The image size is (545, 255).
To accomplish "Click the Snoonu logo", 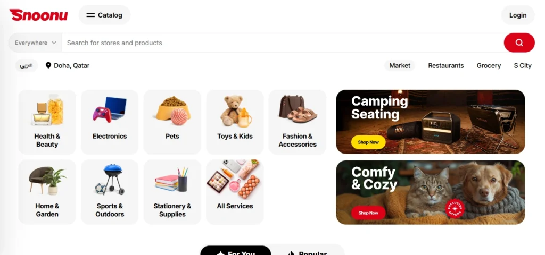I will click(x=38, y=15).
